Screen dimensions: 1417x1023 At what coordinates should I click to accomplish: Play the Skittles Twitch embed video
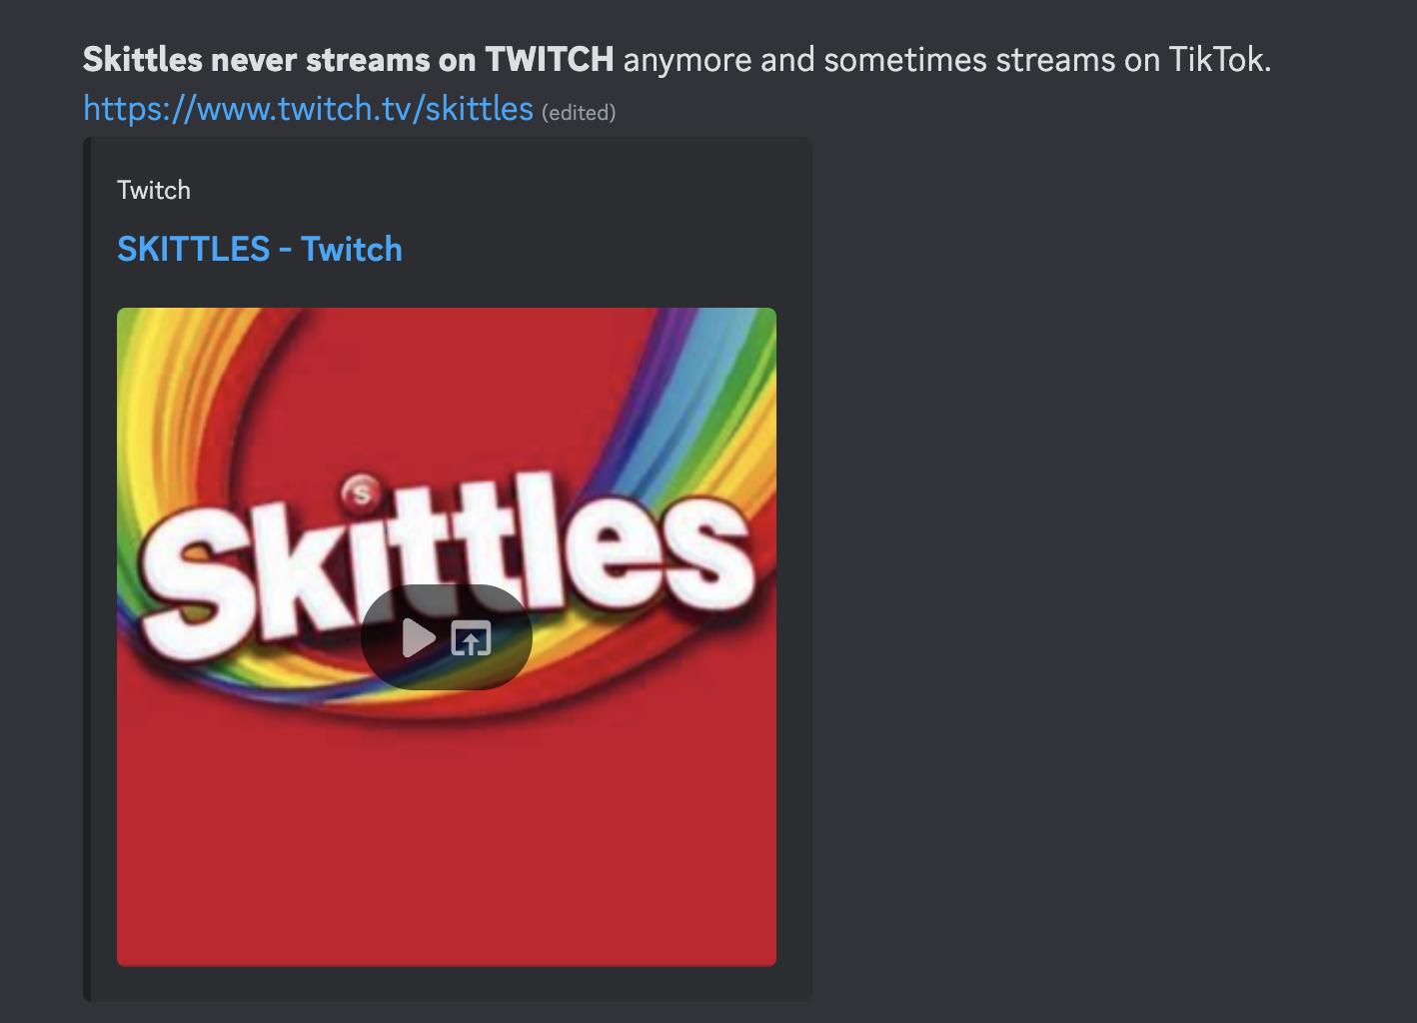point(419,637)
